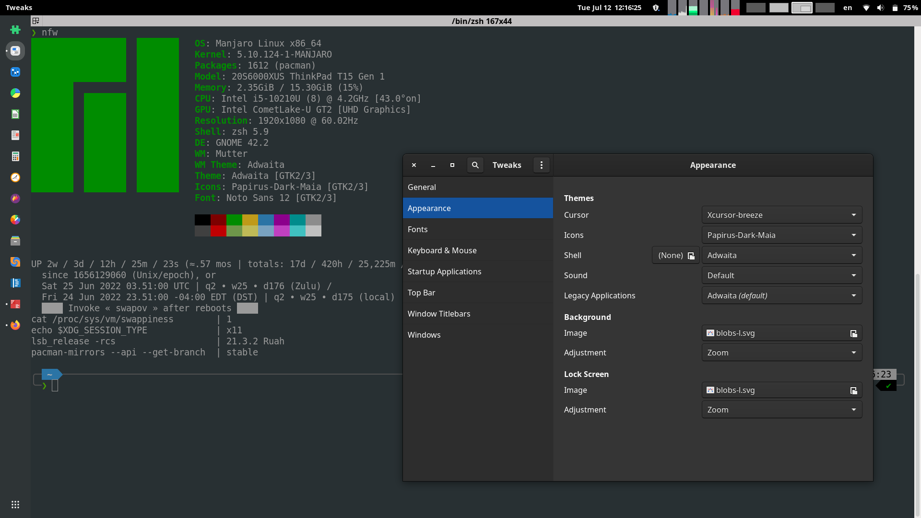The image size is (921, 518).
Task: Open the gray file drawer icon in dock
Action: (x=15, y=241)
